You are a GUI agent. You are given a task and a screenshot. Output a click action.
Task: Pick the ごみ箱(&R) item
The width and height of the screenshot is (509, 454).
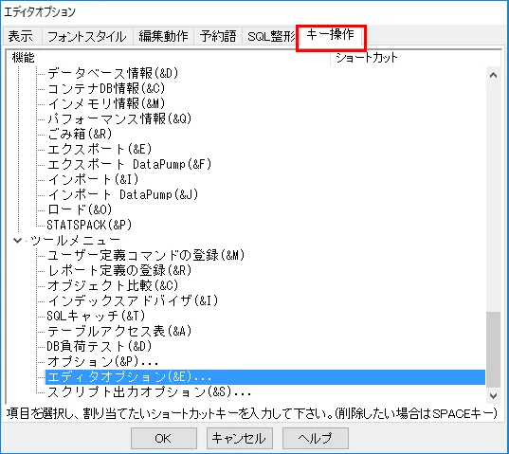pos(80,134)
